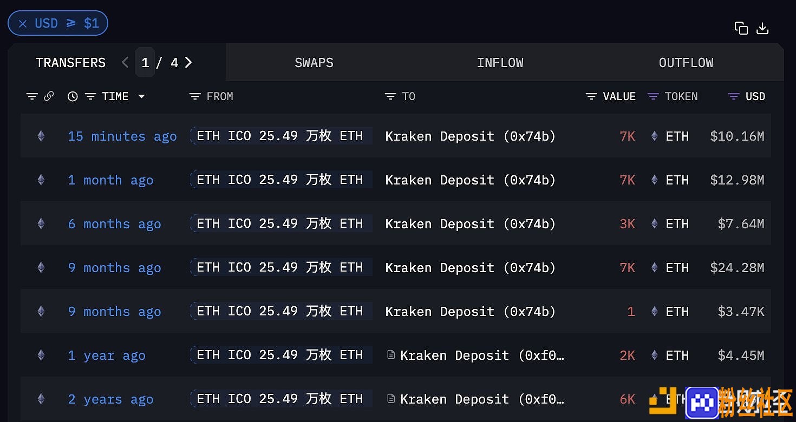Image resolution: width=796 pixels, height=422 pixels.
Task: Click the link chain icon in header
Action: click(49, 96)
